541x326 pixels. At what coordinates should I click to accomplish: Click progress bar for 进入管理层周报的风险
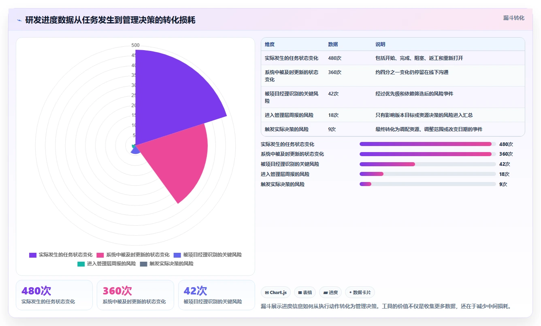click(x=428, y=174)
